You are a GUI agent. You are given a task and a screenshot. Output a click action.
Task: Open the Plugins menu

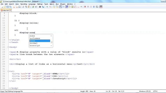click(63, 4)
